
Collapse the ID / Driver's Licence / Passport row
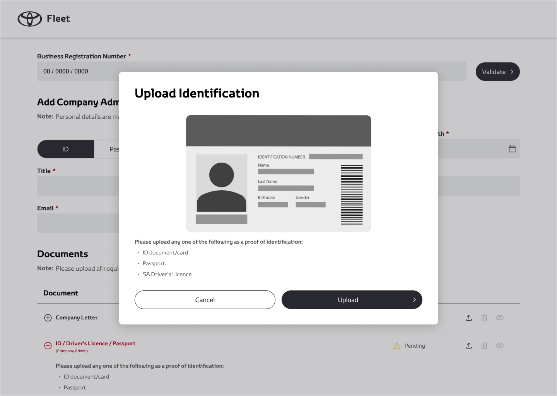[48, 346]
